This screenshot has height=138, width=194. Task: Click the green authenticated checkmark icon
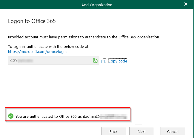point(11,116)
